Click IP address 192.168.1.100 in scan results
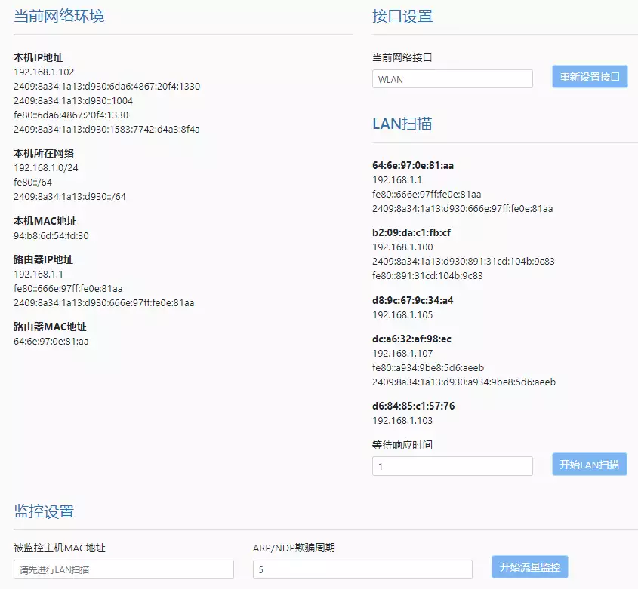Screen dimensions: 638x589 tap(402, 247)
